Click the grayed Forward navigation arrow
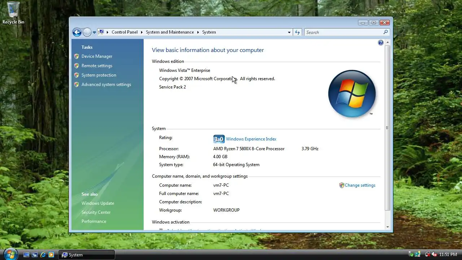Screen dimensions: 462x260 [x=87, y=32]
